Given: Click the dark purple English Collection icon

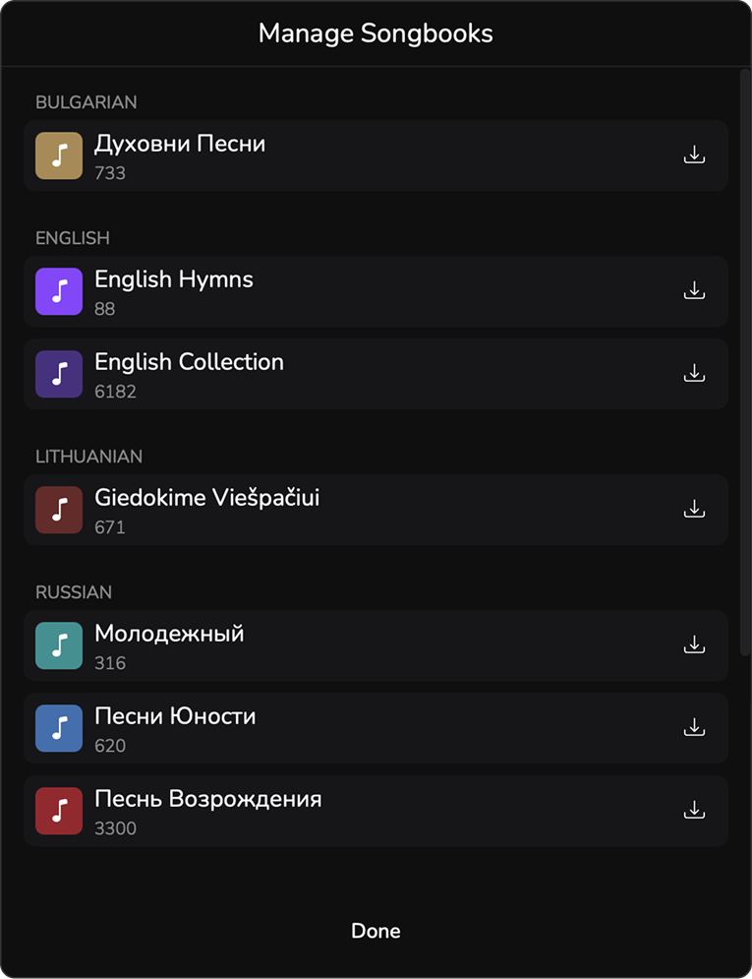Looking at the screenshot, I should point(59,374).
